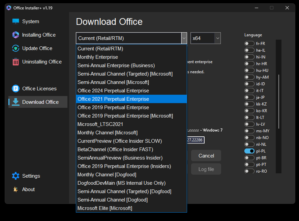
Task: Click the System monitor icon in sidebar
Action: (16, 21)
